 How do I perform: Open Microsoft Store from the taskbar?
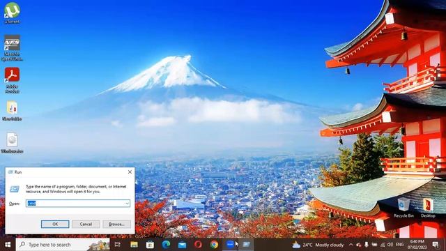150,245
